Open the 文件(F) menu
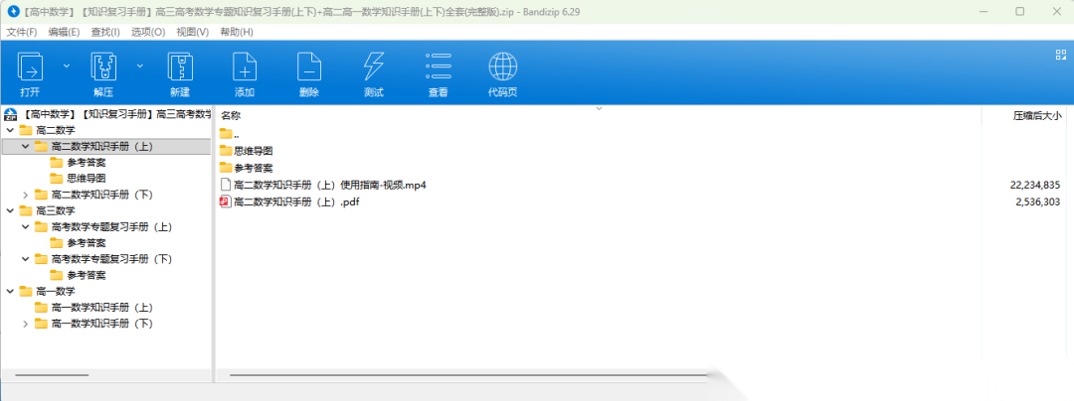This screenshot has height=401, width=1074. [x=22, y=32]
